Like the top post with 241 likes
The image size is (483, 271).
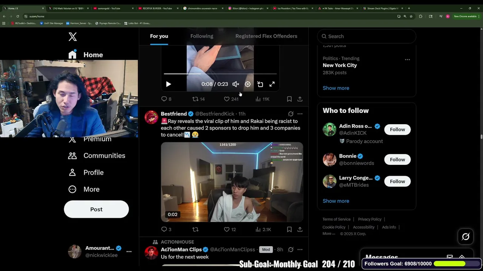tap(231, 99)
